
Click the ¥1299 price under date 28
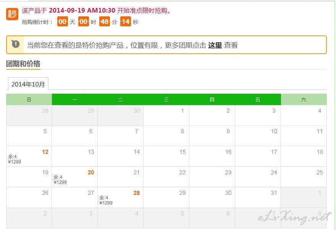pos(106,203)
